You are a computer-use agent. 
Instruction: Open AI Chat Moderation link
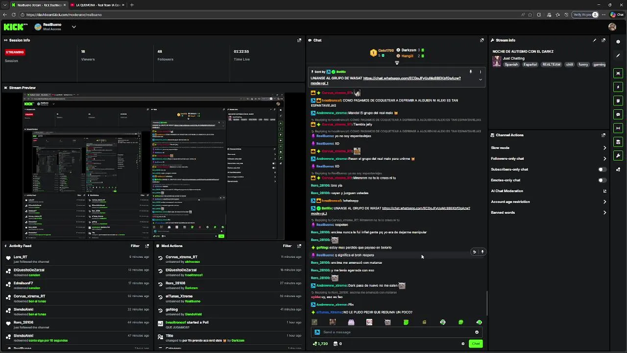coord(604,191)
